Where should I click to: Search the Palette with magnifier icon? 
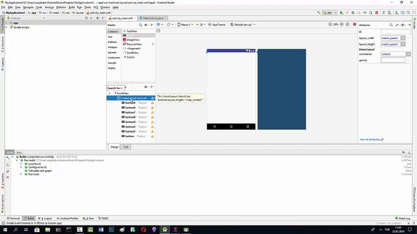141,25
